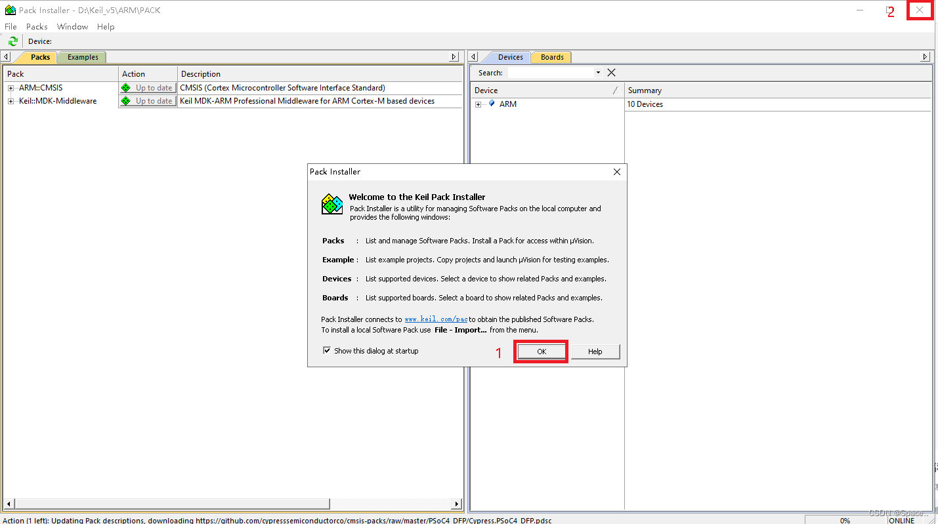Expand the Keil::MDK-Middleware pack tree node
Screen dimensions: 938x524
pos(11,101)
